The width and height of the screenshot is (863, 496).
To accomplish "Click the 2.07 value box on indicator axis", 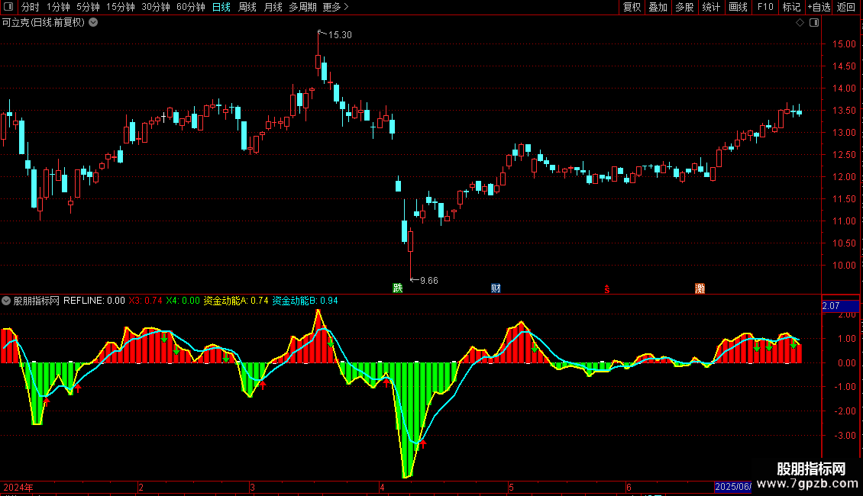I will point(840,306).
